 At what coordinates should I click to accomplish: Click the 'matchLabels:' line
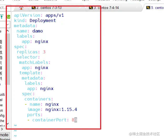tap(35, 62)
